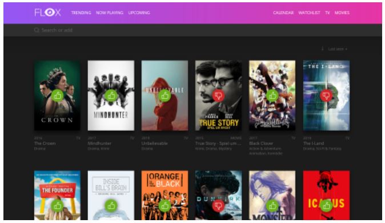Image resolution: width=385 pixels, height=223 pixels.
Task: Click the thumbs-up rating on Unbelievable poster
Action: pyautogui.click(x=165, y=95)
